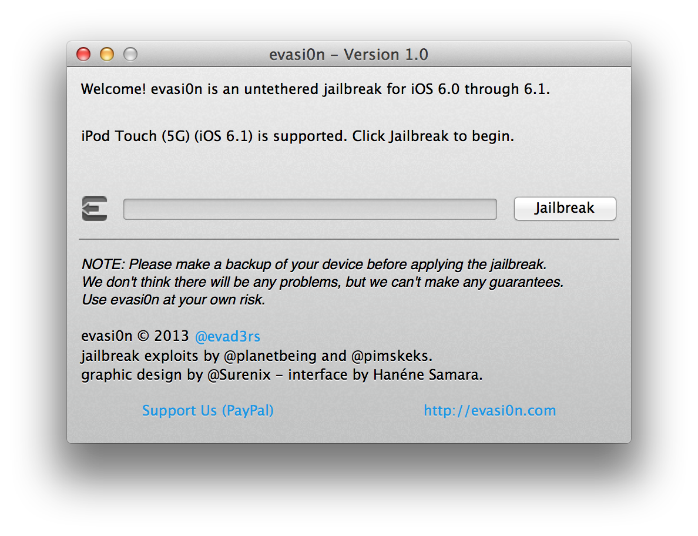Click the gray zoom window button

130,55
